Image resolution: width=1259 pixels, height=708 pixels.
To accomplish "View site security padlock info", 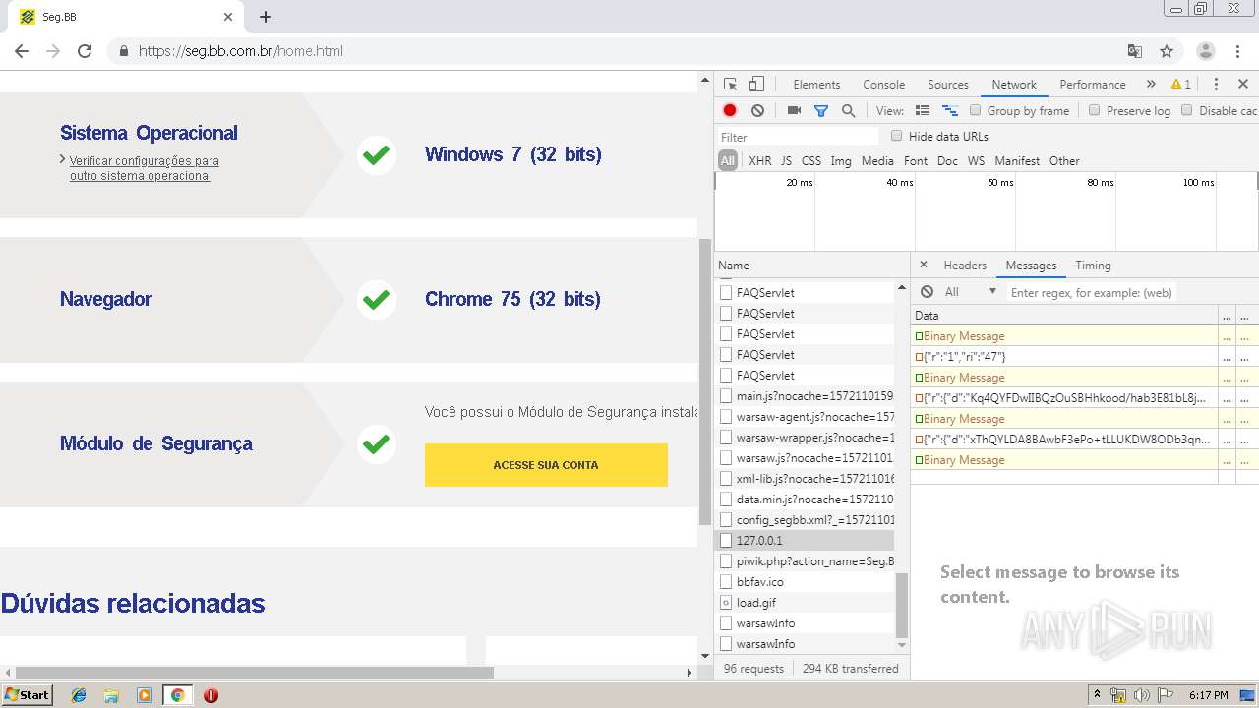I will coord(124,51).
